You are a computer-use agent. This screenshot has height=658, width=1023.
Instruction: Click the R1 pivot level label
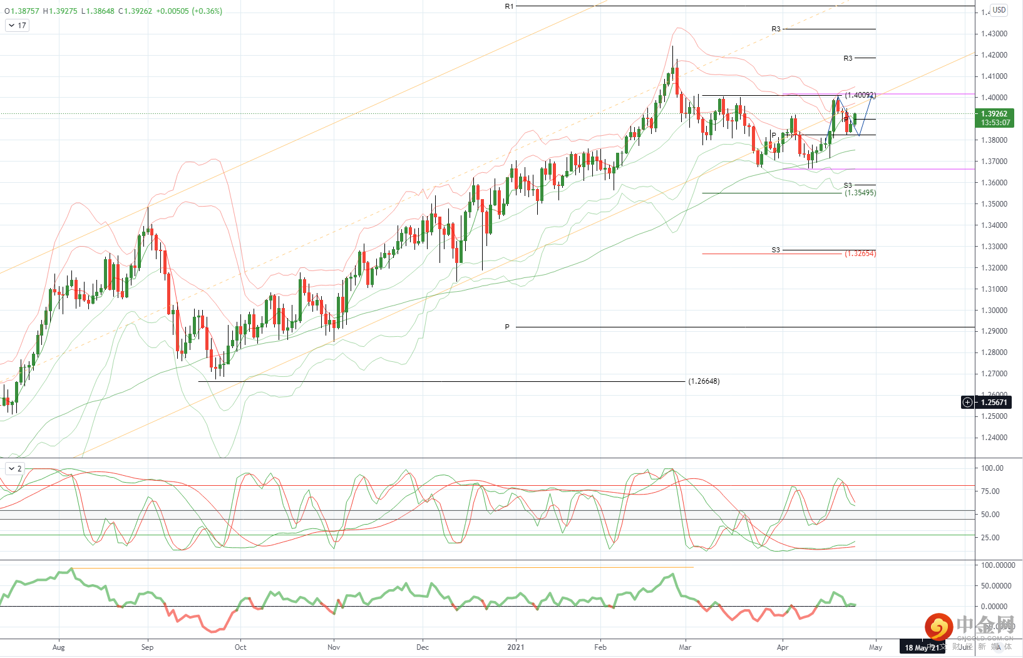pyautogui.click(x=509, y=6)
